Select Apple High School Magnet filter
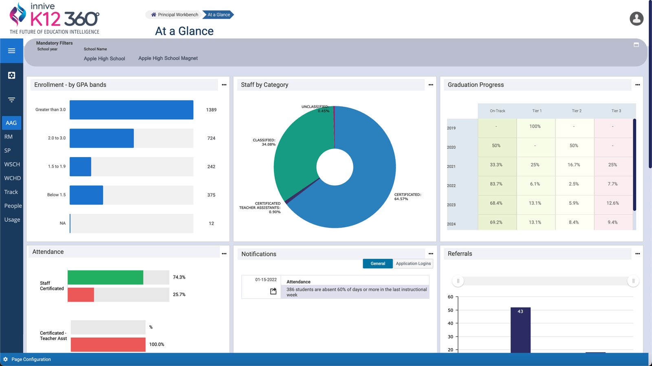 point(168,58)
